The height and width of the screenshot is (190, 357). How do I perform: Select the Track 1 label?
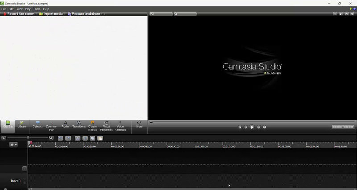(16, 181)
